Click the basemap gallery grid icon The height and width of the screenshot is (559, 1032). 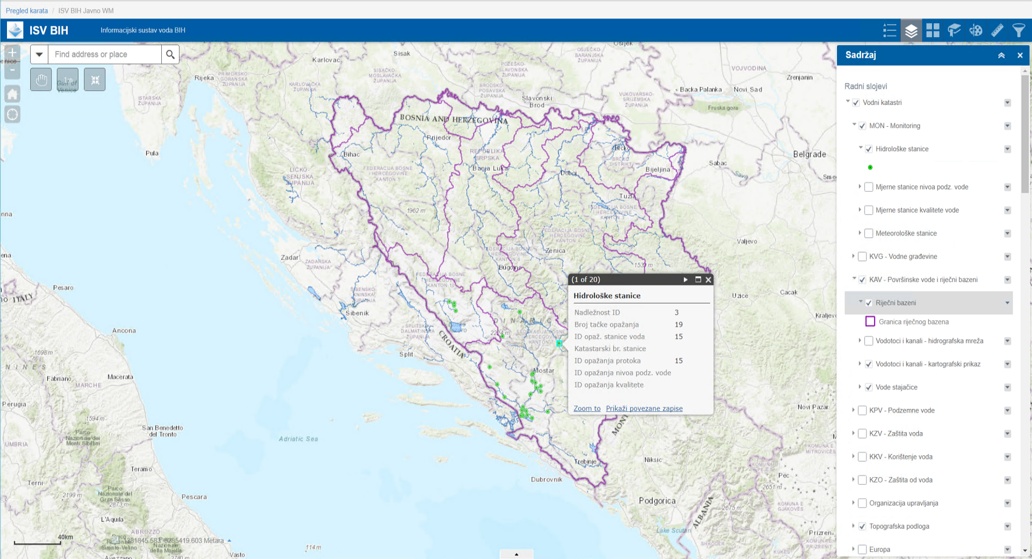point(933,31)
